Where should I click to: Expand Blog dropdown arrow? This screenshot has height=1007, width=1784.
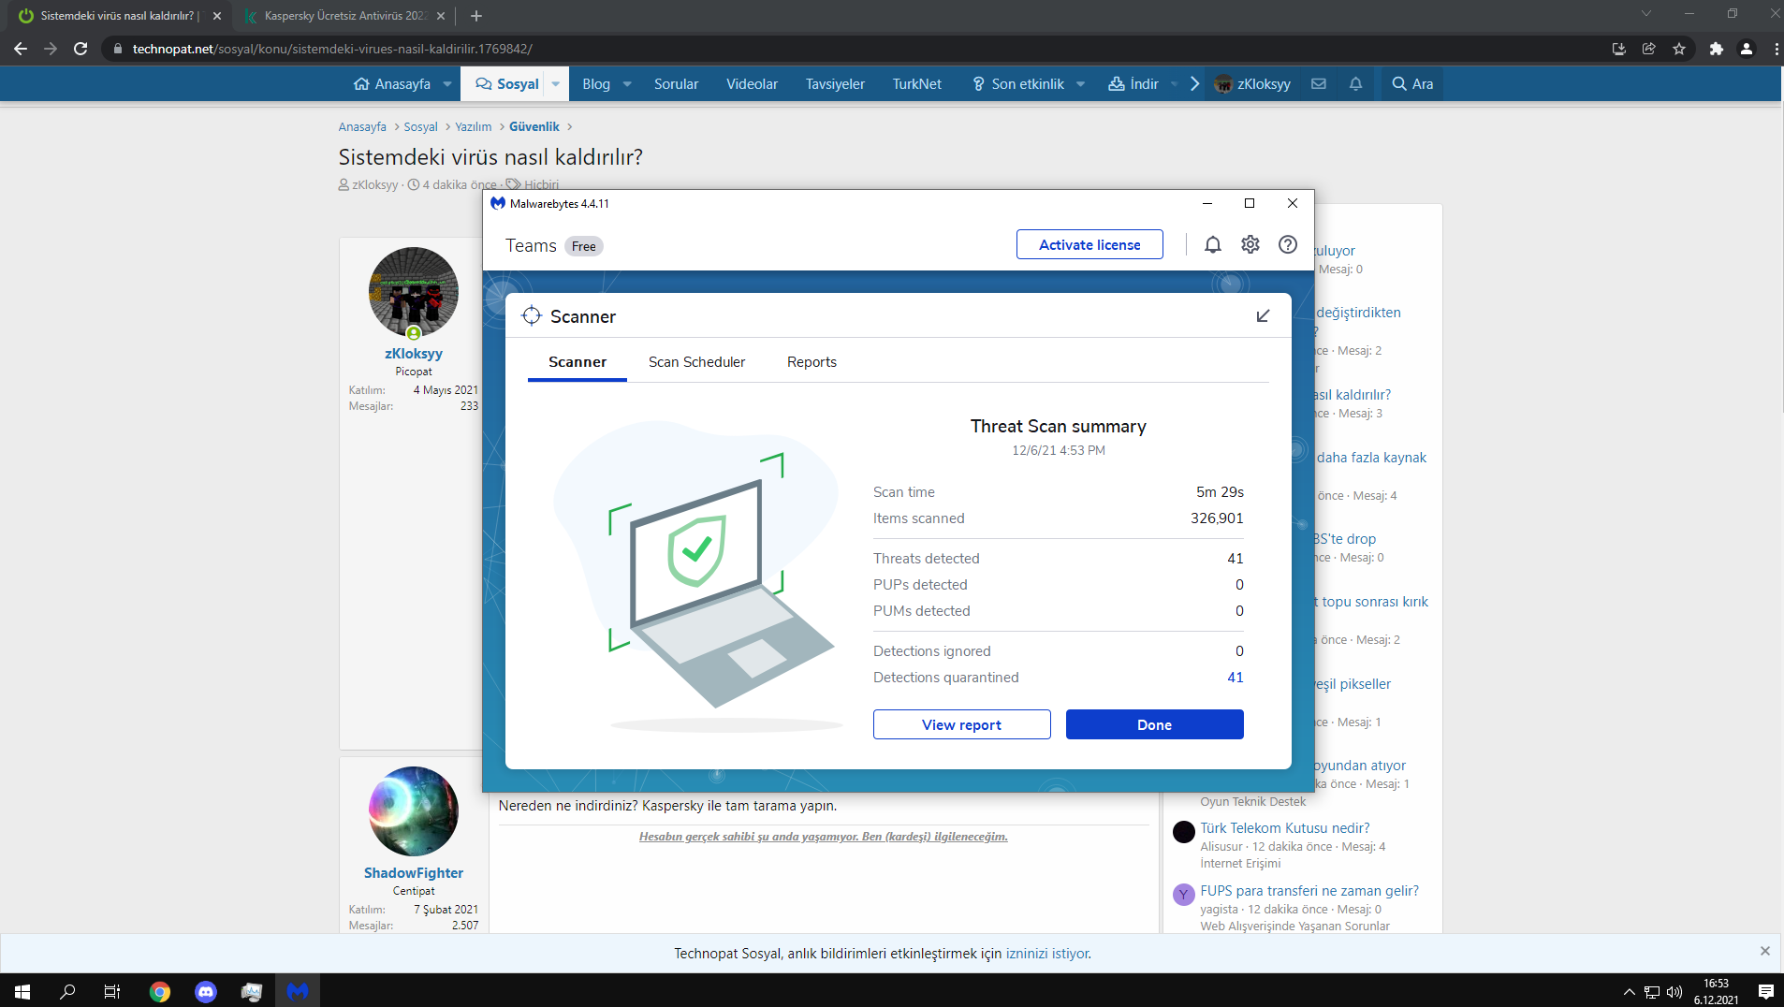627,84
